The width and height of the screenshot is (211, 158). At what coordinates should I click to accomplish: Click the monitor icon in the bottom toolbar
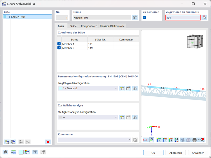[x=35, y=152]
